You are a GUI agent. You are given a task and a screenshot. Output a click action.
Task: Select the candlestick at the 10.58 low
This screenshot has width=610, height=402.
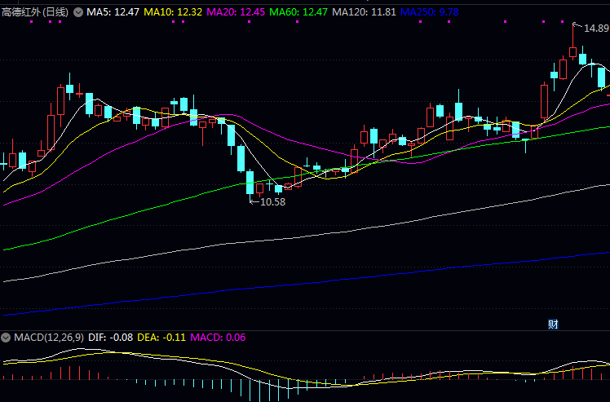[251, 183]
